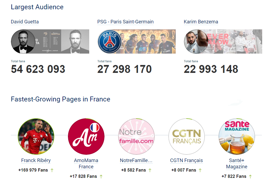The width and height of the screenshot is (272, 186).
Task: Open the David Guetta page link
Action: tap(25, 22)
